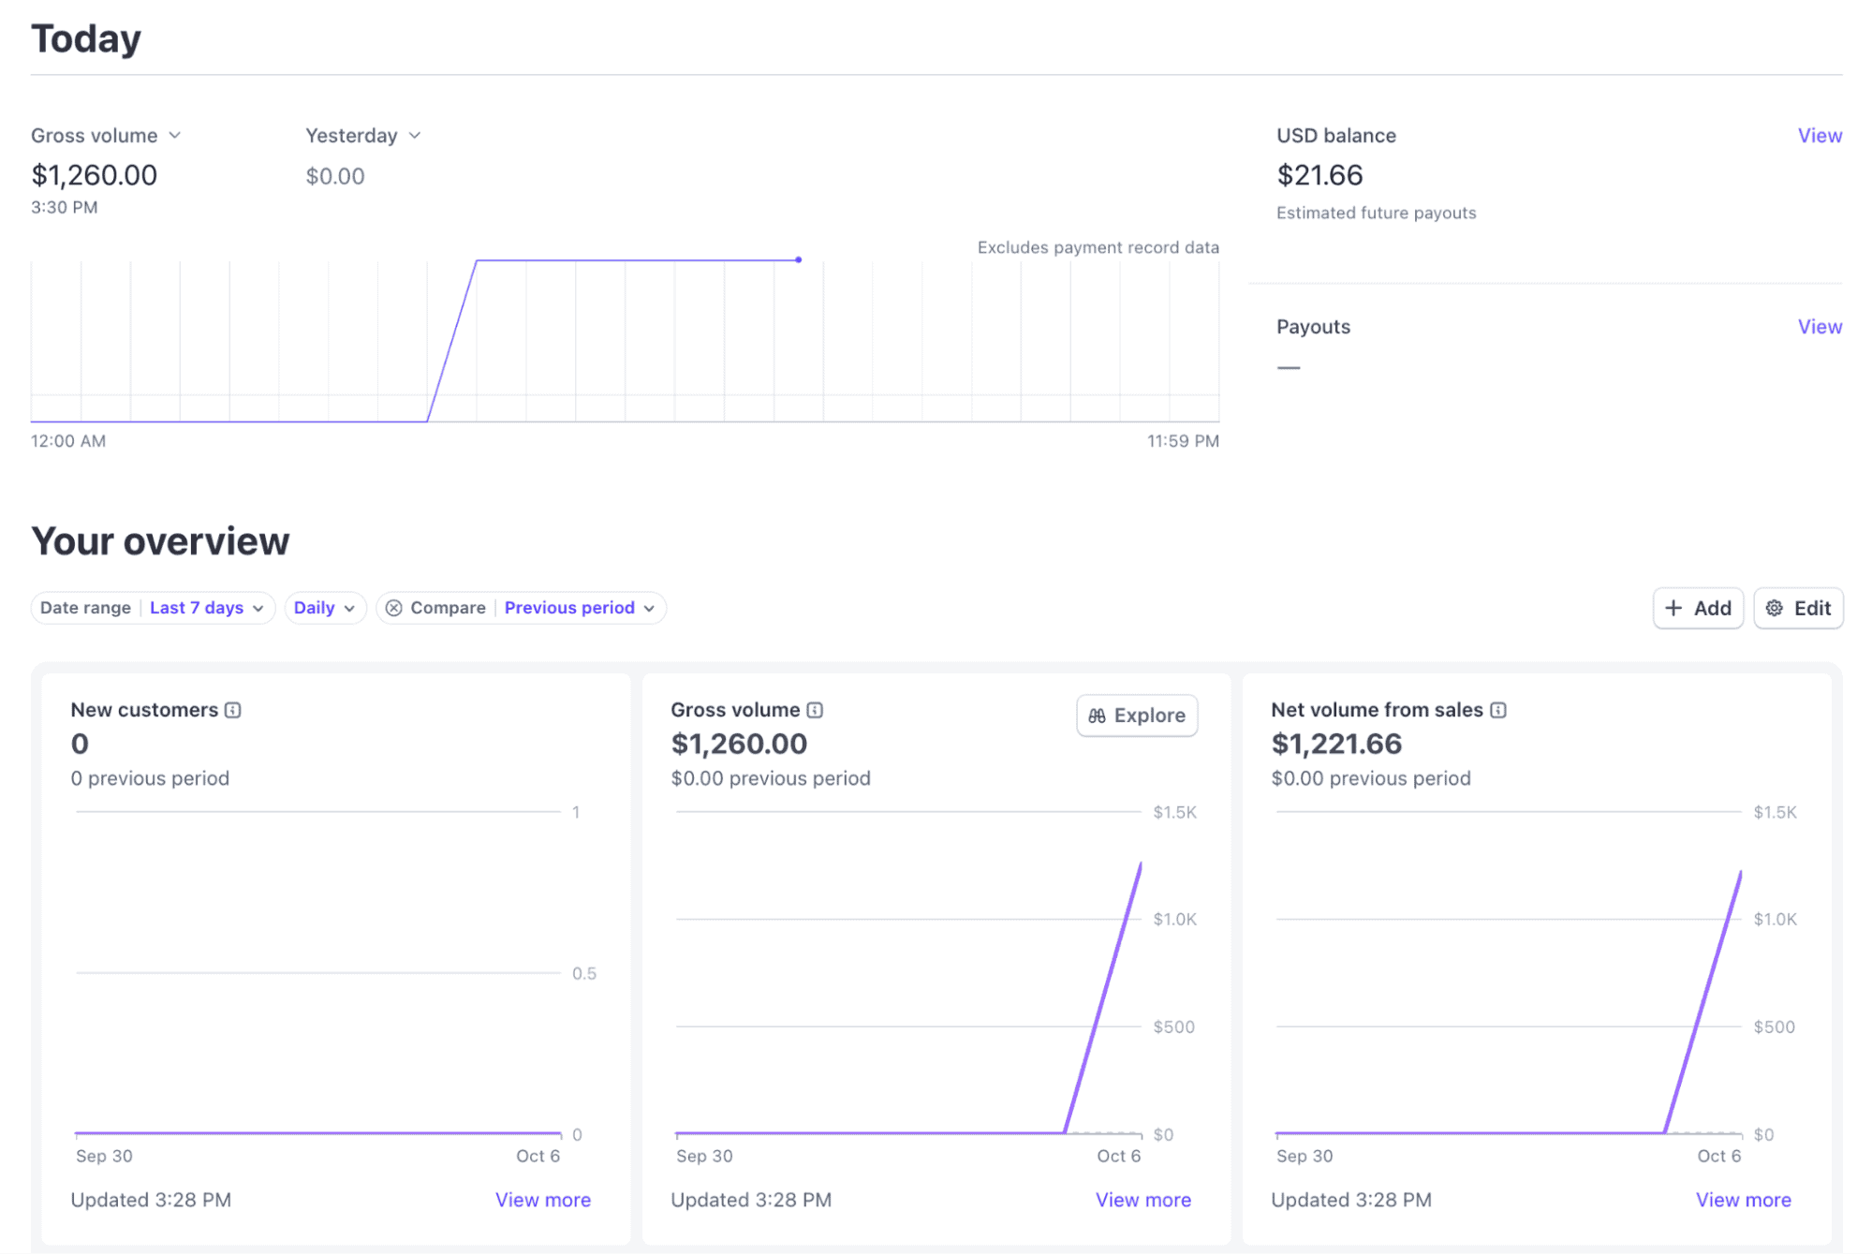The width and height of the screenshot is (1872, 1255).
Task: Click info icon next to Net volume from sales
Action: pos(1498,710)
